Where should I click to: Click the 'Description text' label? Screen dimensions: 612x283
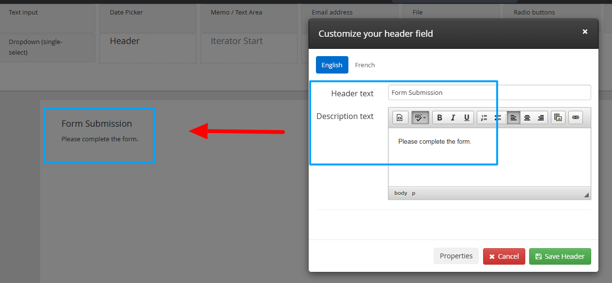345,116
